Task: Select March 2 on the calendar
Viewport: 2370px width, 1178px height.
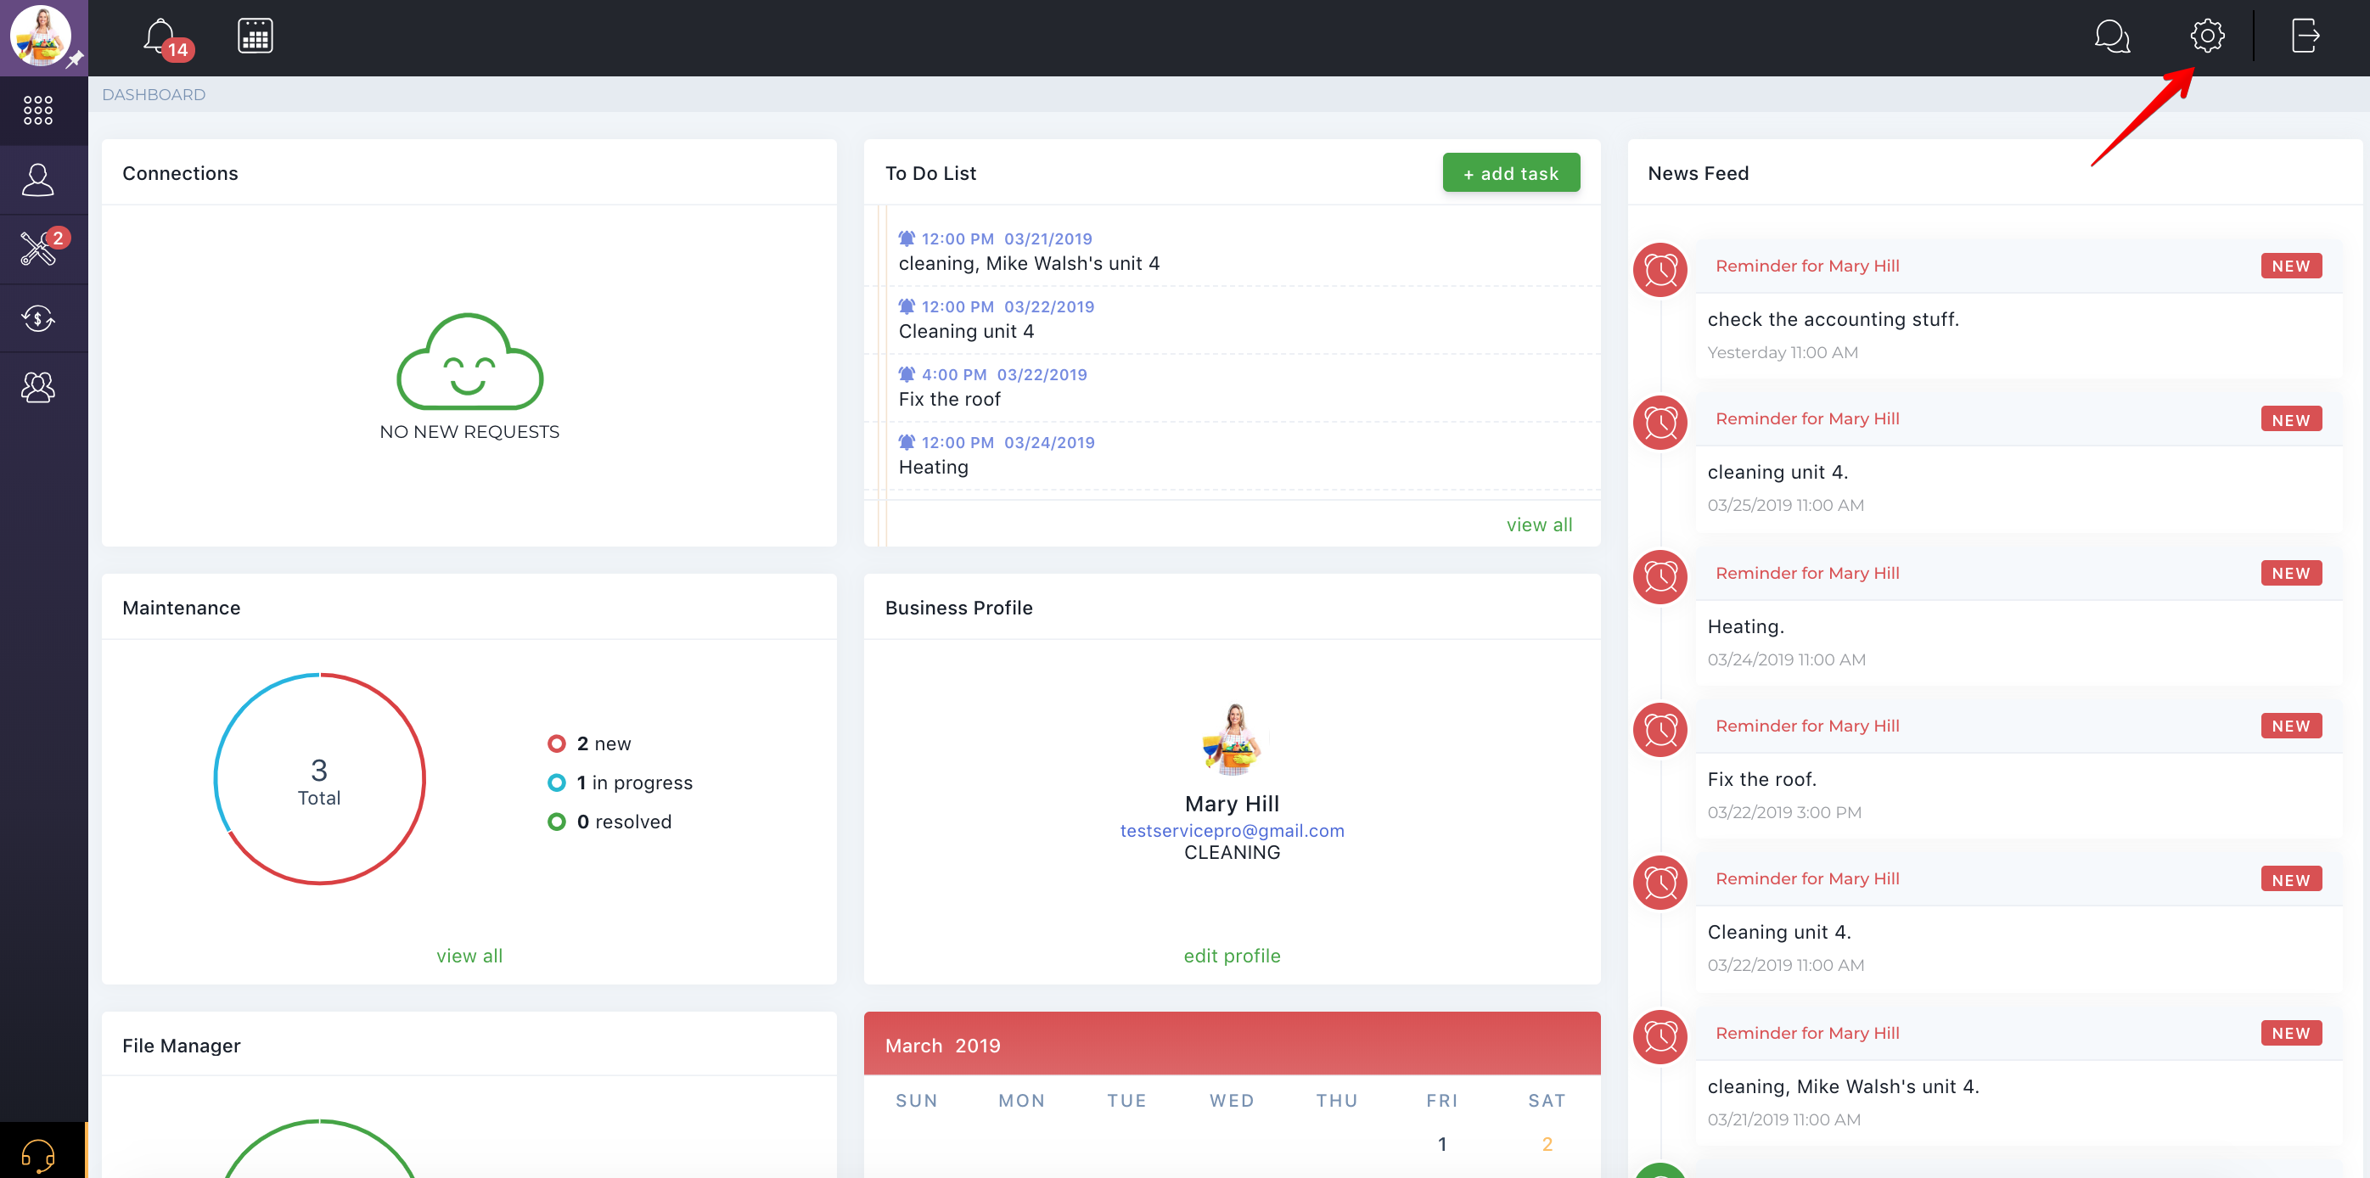Action: [1547, 1144]
